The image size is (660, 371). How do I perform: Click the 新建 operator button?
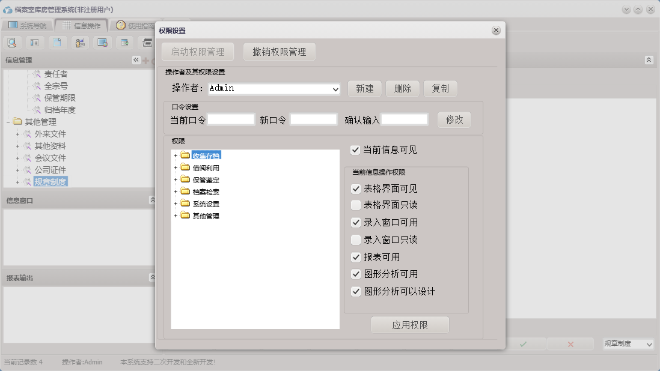click(364, 89)
